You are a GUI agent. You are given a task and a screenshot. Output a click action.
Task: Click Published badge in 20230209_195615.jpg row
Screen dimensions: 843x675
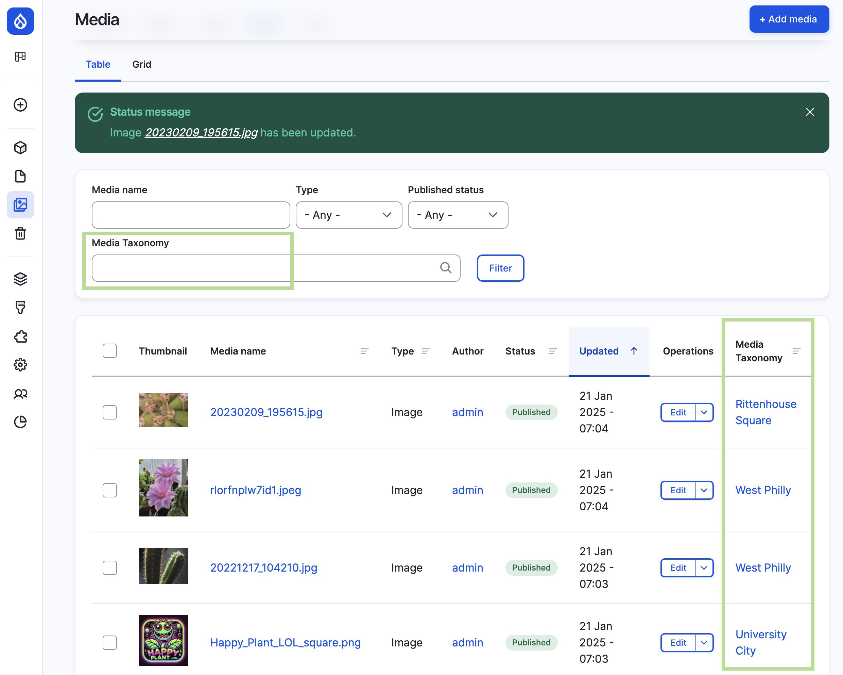[x=531, y=412]
